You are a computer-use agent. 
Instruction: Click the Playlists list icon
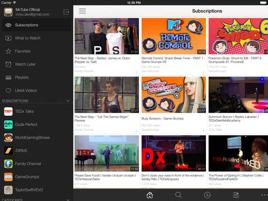click(x=8, y=78)
